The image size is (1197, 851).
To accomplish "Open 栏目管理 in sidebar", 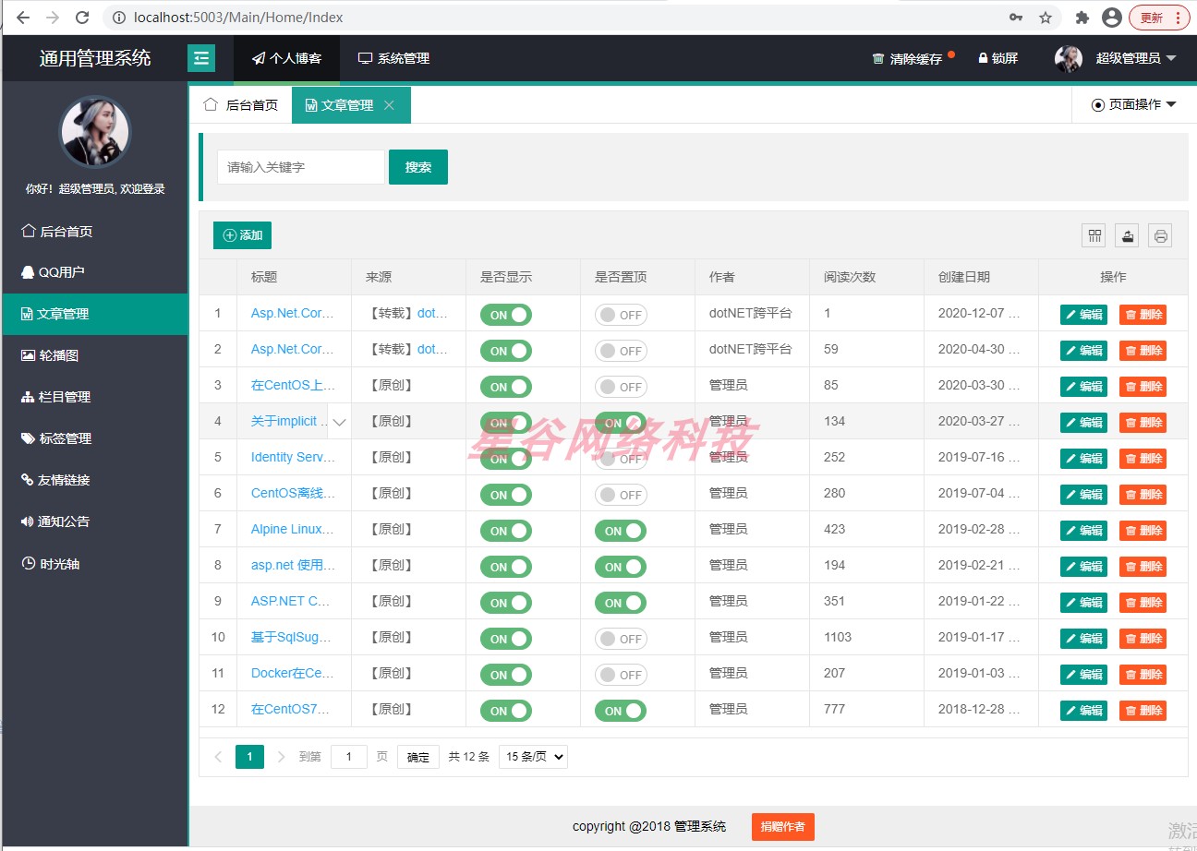I will pyautogui.click(x=95, y=397).
